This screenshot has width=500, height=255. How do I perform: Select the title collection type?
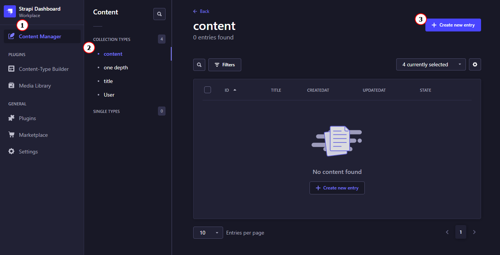point(108,81)
